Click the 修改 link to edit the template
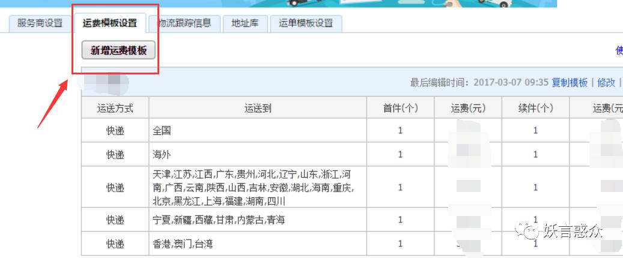This screenshot has width=623, height=258. 606,82
